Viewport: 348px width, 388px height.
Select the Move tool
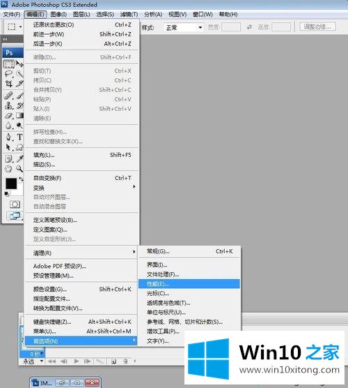pos(19,64)
